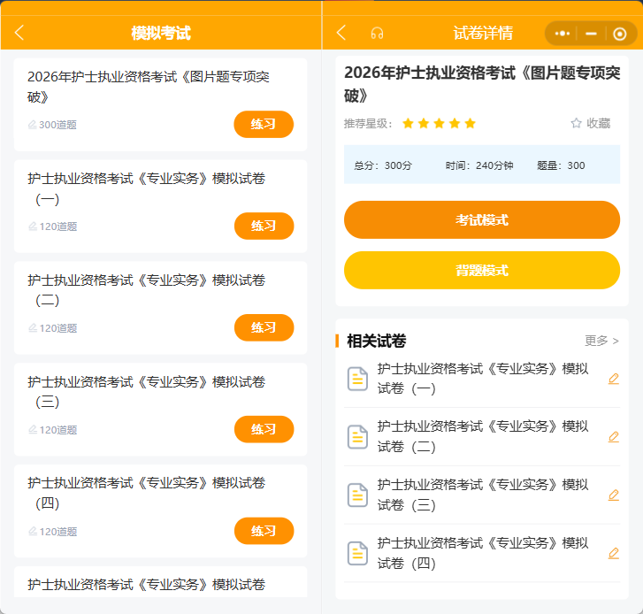Start 背题模式
This screenshot has height=614, width=643.
482,271
